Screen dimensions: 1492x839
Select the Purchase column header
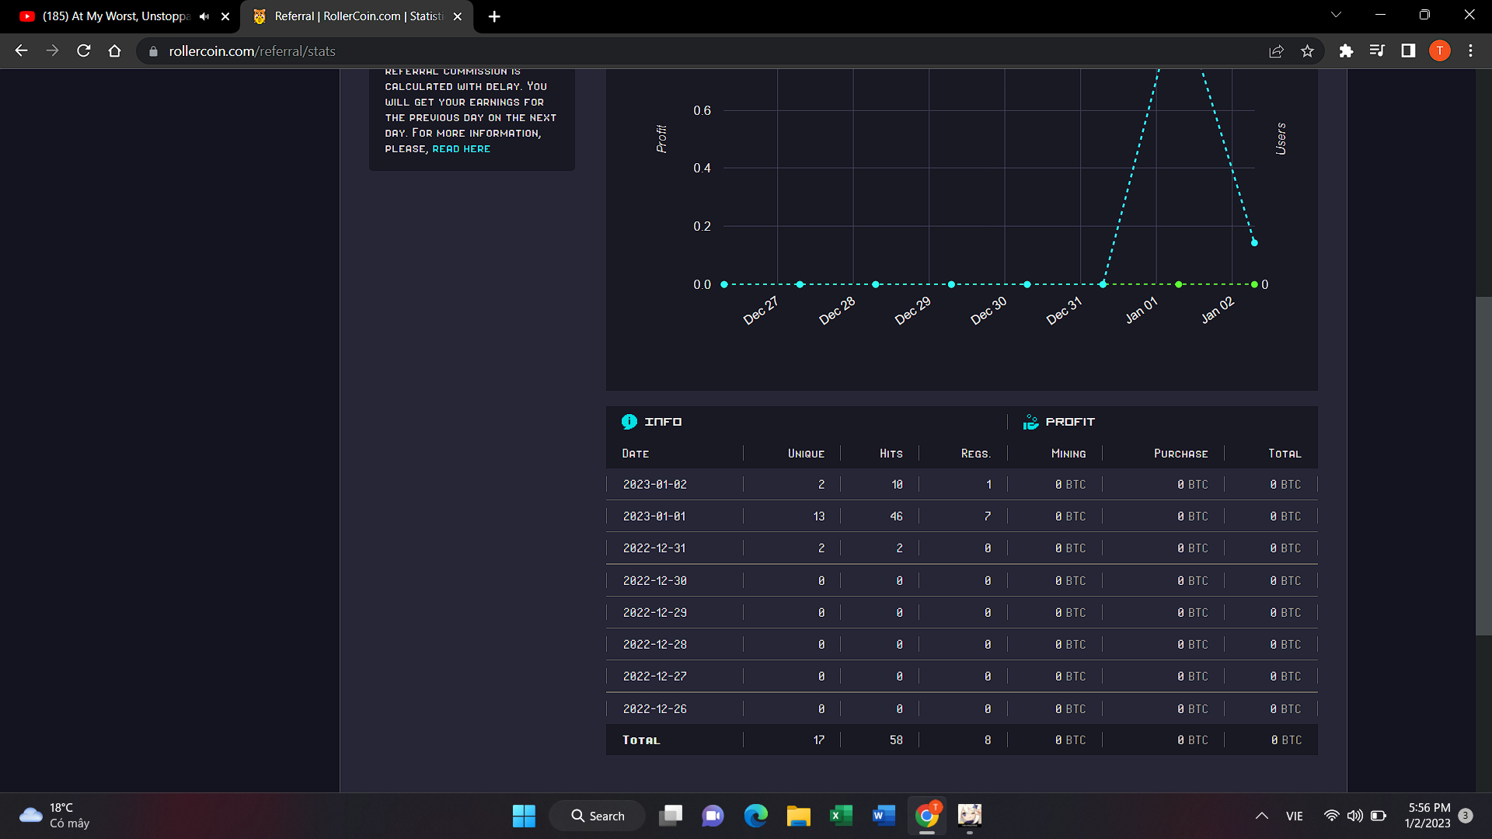[x=1180, y=454]
